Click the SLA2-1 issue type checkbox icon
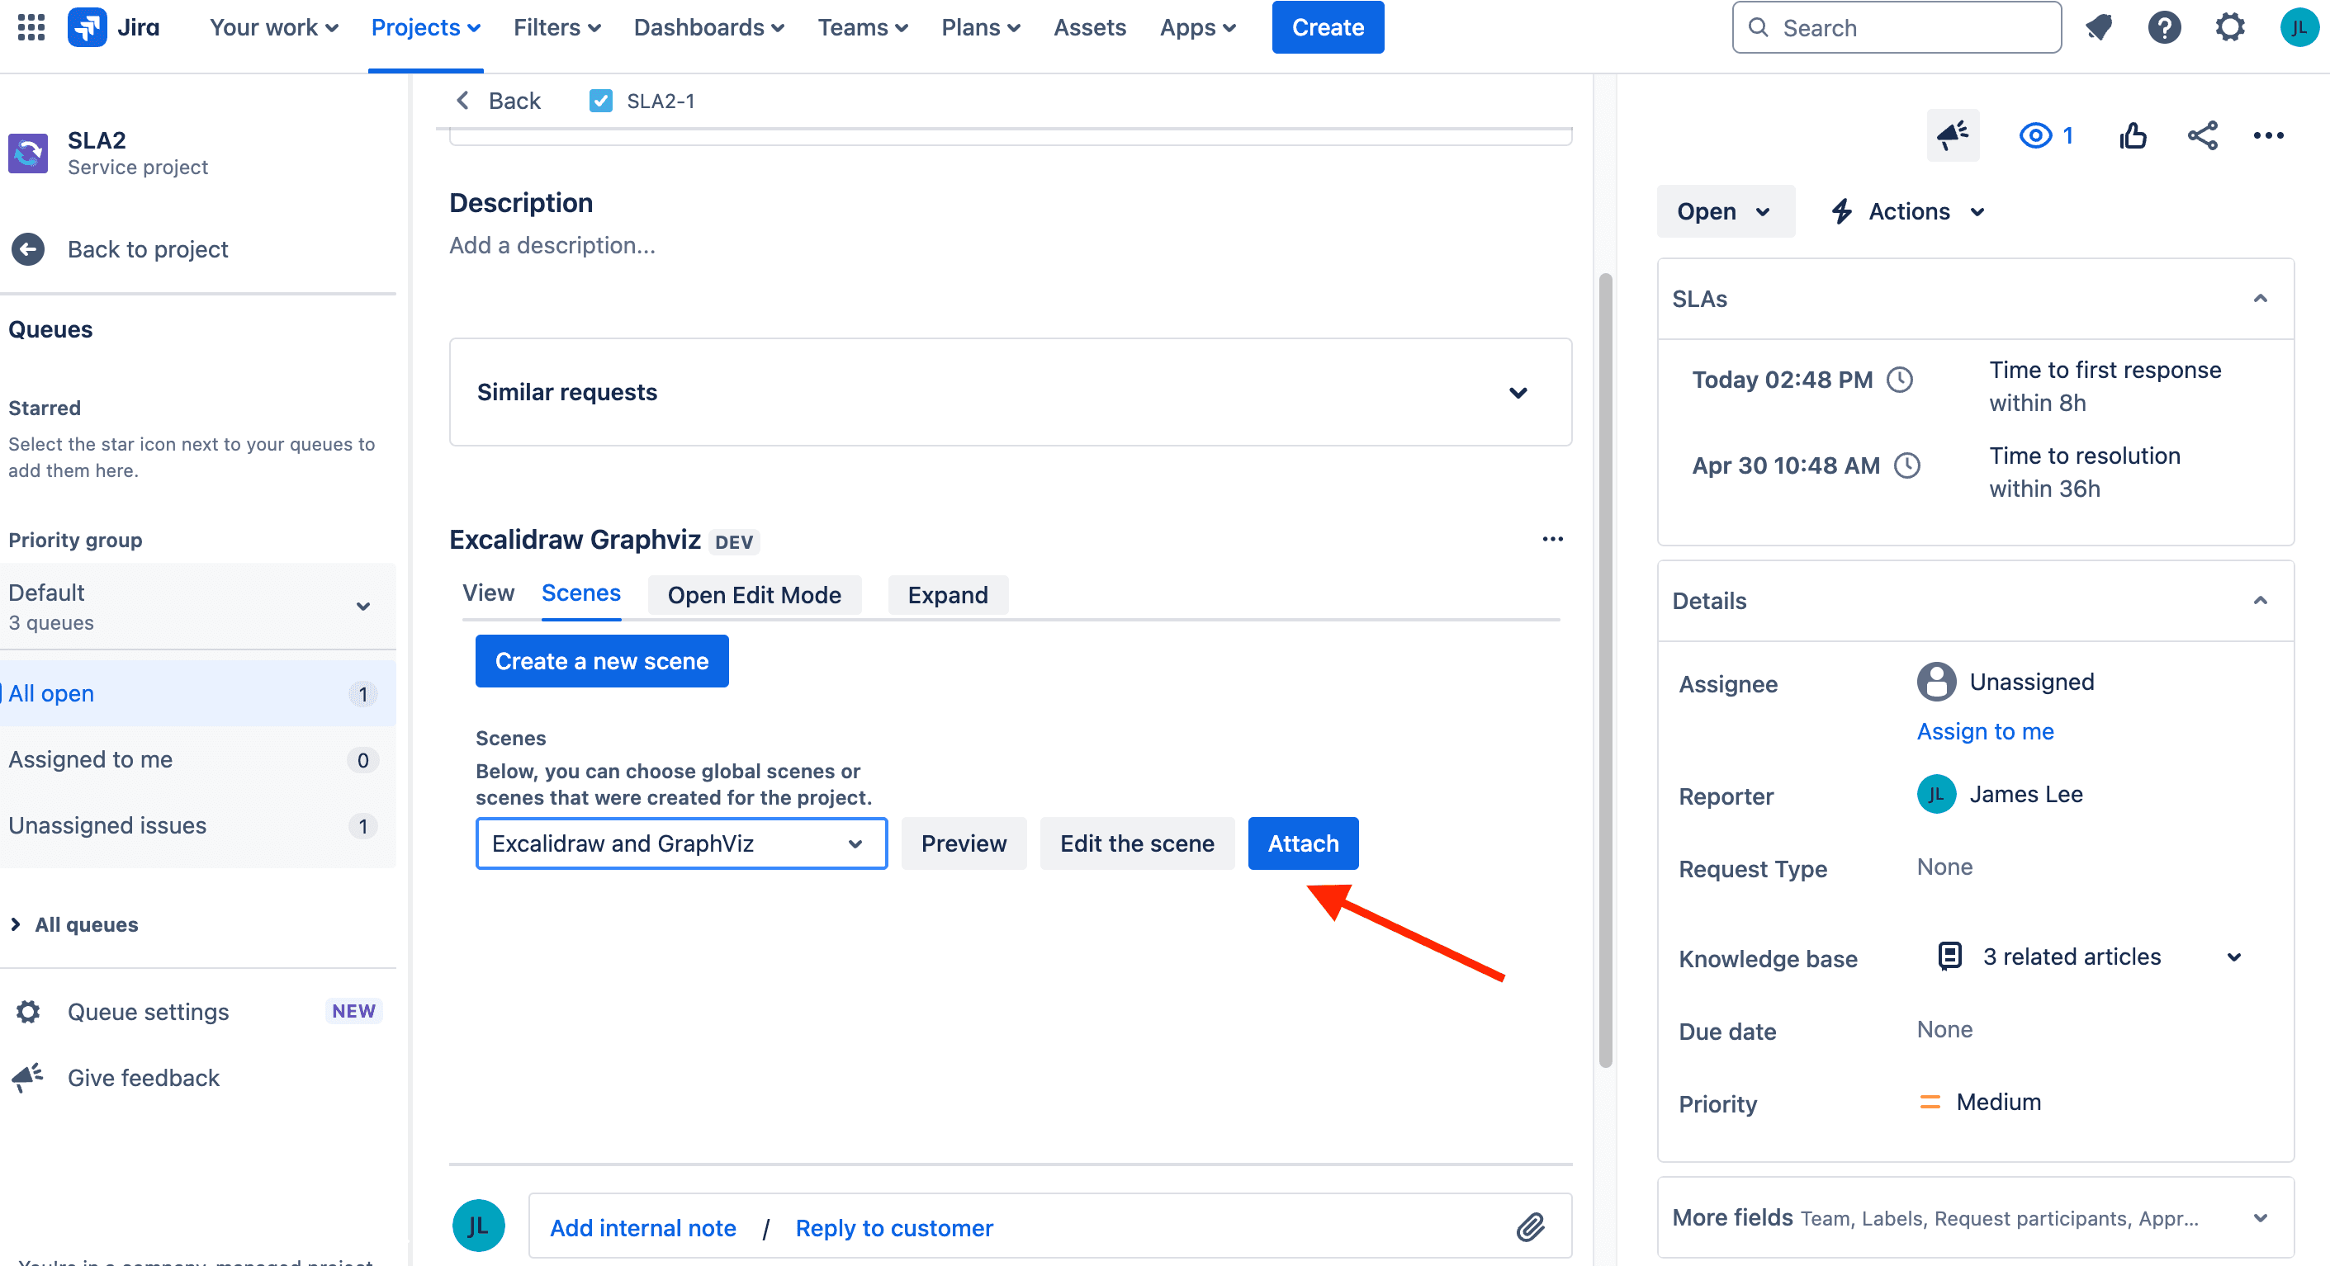Viewport: 2330px width, 1266px height. tap(600, 101)
